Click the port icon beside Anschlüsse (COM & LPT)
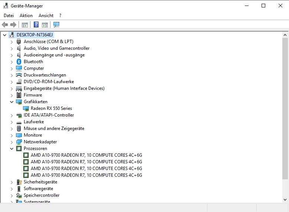Image resolution: width=289 pixels, height=212 pixels. coord(19,42)
